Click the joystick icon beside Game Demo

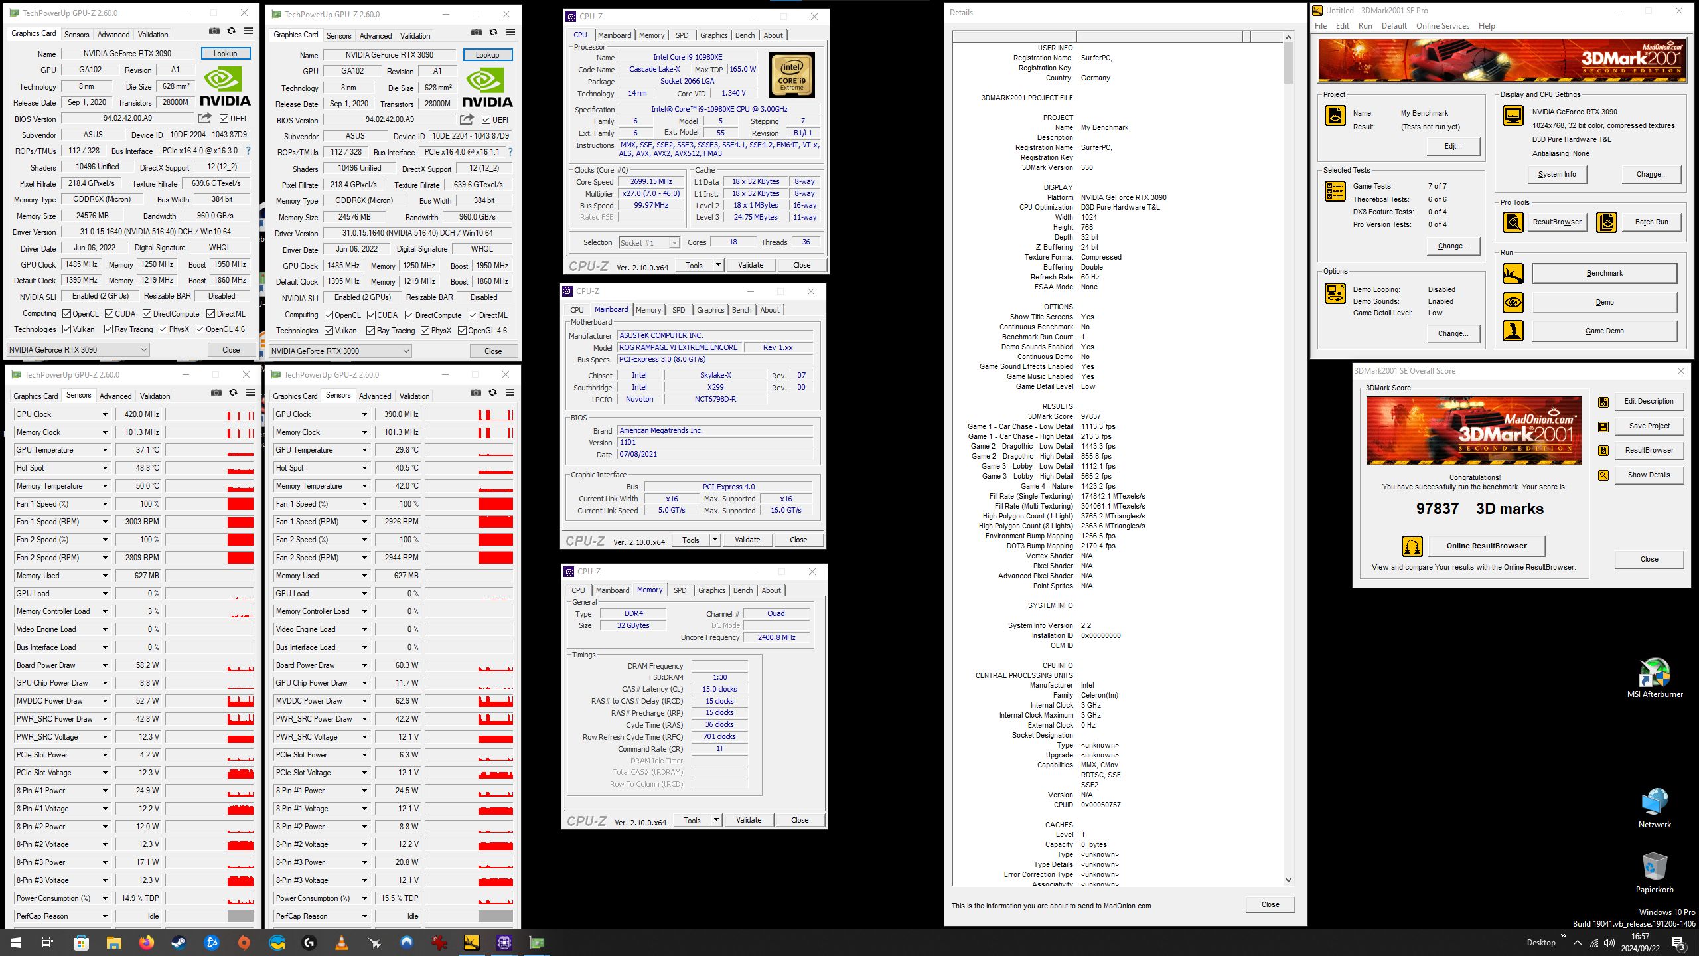coord(1513,331)
